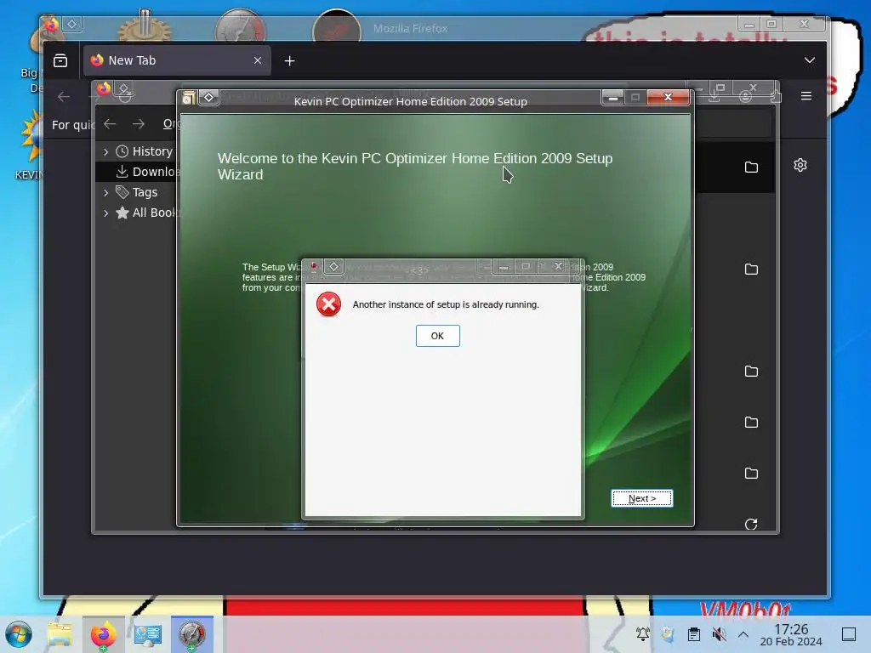Click Next in the Kevin PC Optimizer wizard
871x653 pixels.
pos(641,498)
